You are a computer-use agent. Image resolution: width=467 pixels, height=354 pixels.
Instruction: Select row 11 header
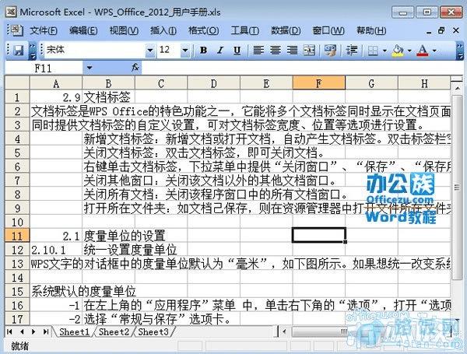(17, 236)
